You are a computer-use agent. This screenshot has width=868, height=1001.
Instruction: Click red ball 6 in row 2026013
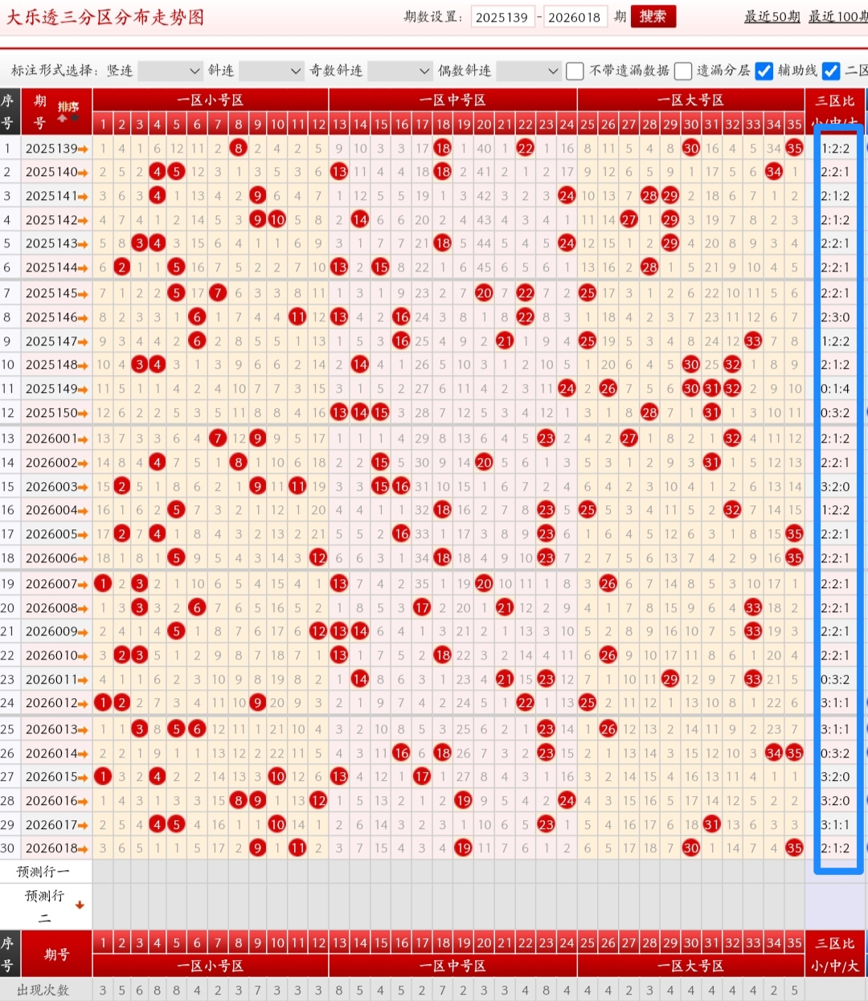coord(197,729)
